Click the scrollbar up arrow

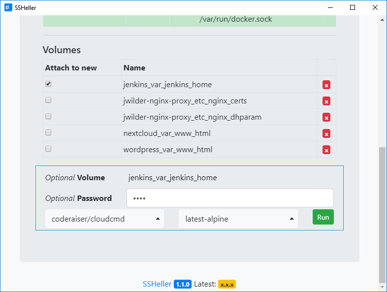[x=382, y=20]
